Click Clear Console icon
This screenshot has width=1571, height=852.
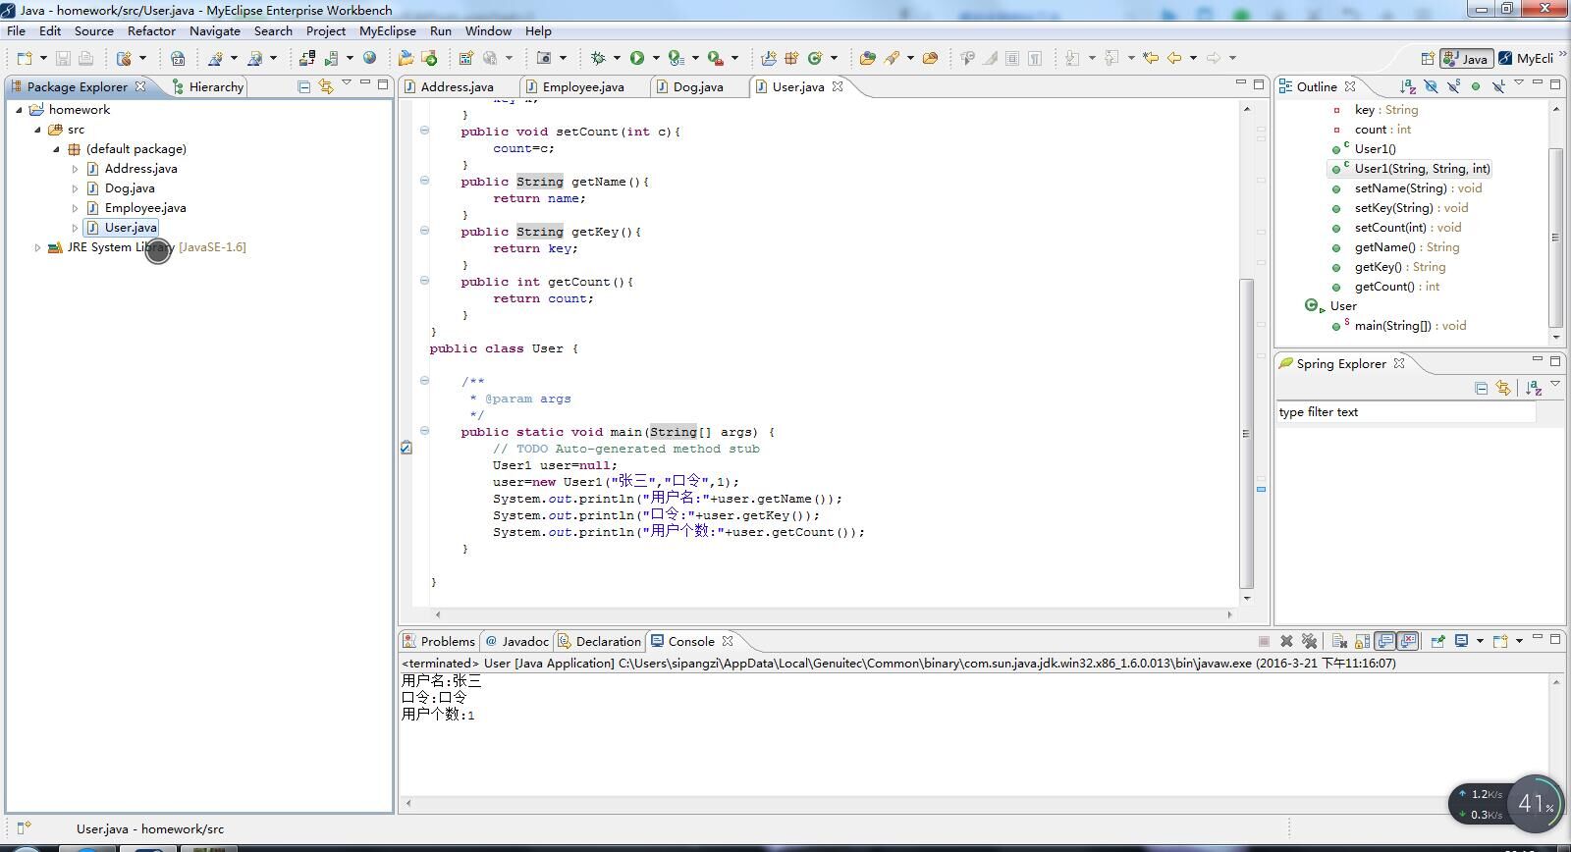(x=1339, y=641)
